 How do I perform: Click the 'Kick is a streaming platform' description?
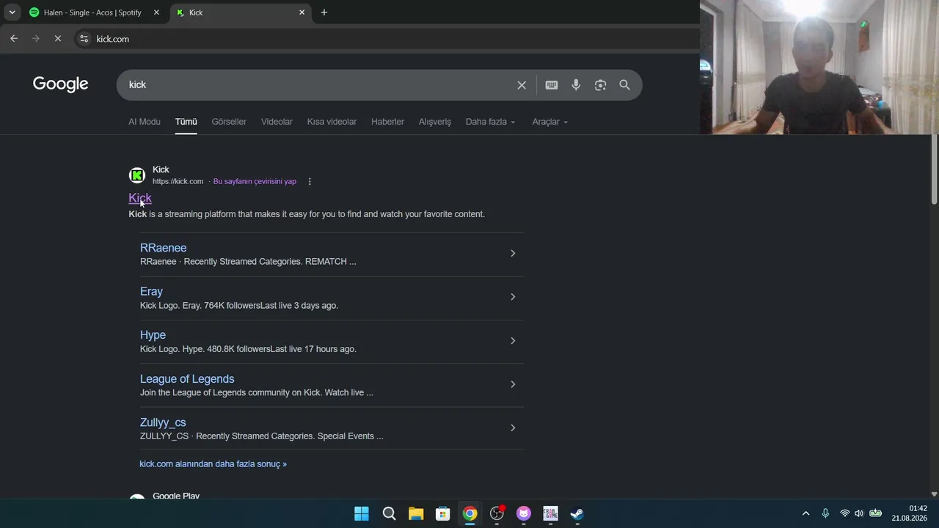(x=307, y=214)
